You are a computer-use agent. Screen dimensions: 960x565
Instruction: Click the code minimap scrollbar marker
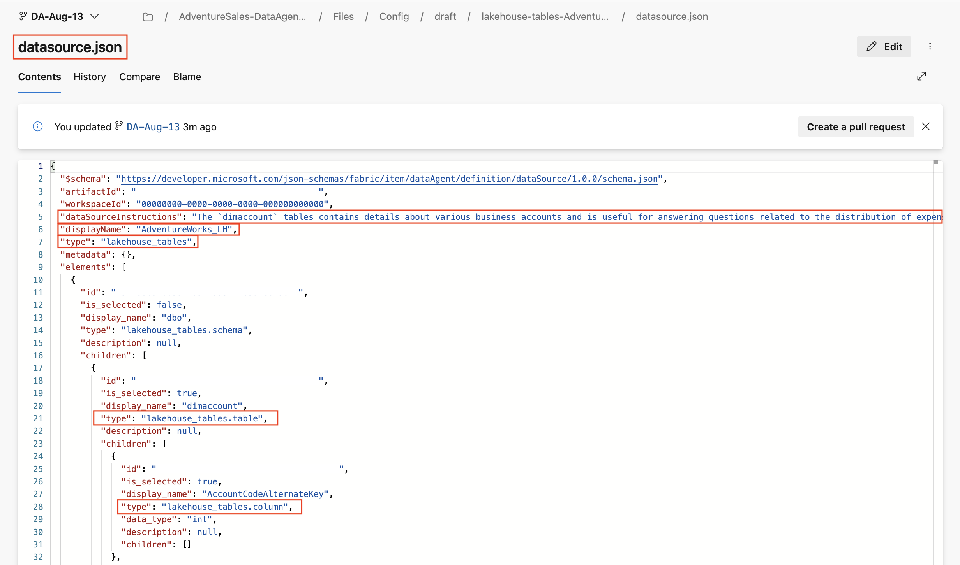[935, 162]
